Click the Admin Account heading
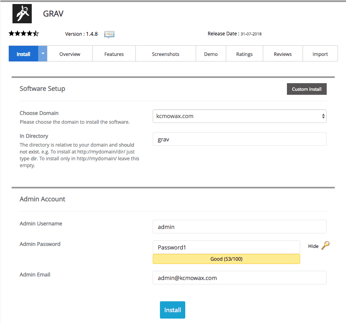Screen dimensions: 346x323 pyautogui.click(x=42, y=199)
